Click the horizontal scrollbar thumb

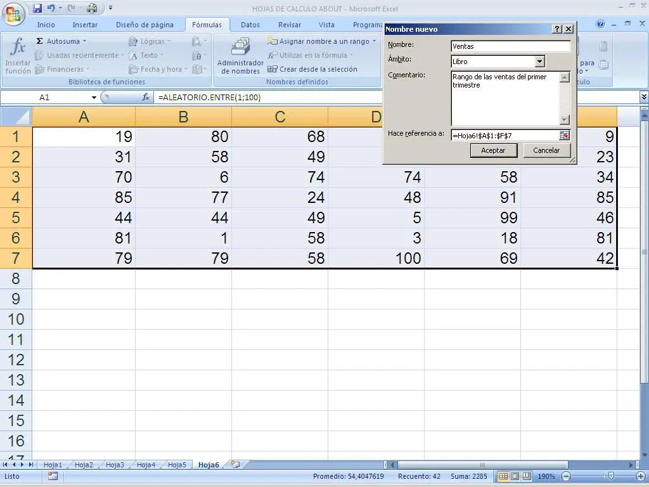pos(482,465)
